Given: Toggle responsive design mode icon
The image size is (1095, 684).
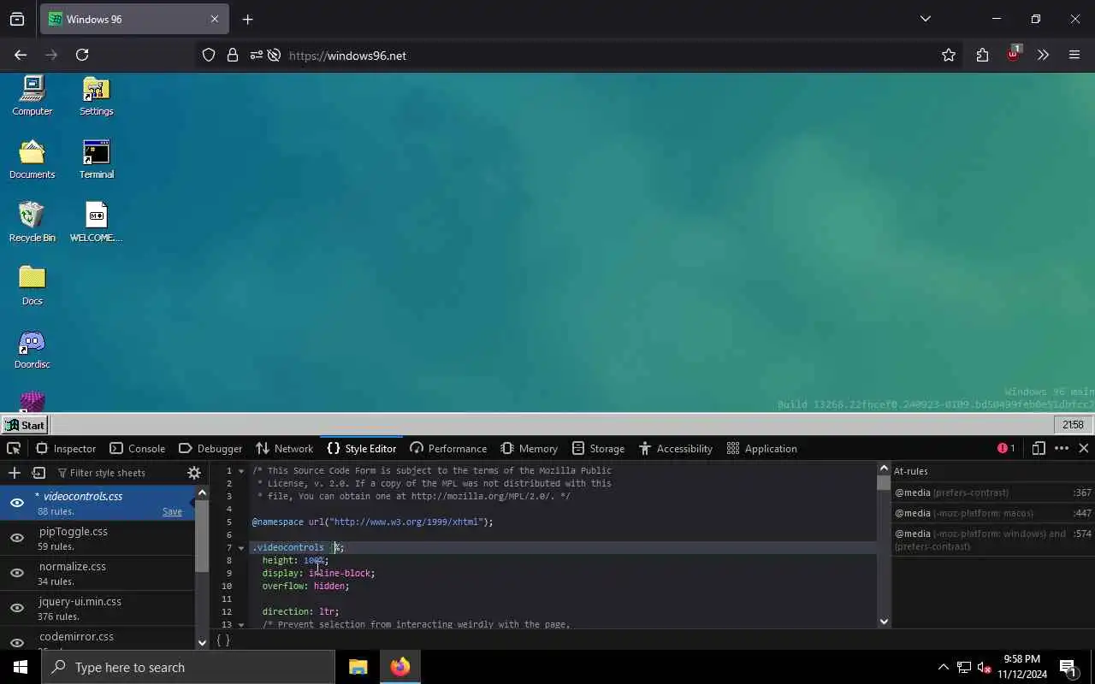Looking at the screenshot, I should (1039, 448).
